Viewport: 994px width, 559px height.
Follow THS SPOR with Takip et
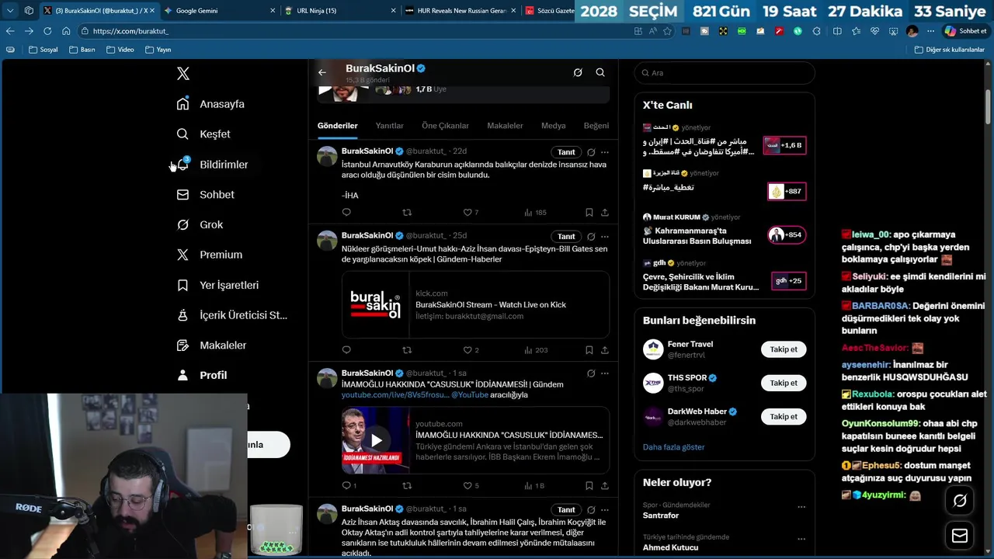(784, 383)
